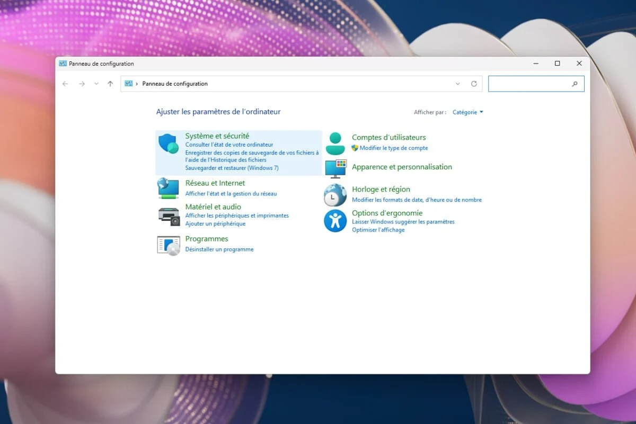Click Modifier les formats de date link
Image resolution: width=636 pixels, height=424 pixels.
point(417,200)
